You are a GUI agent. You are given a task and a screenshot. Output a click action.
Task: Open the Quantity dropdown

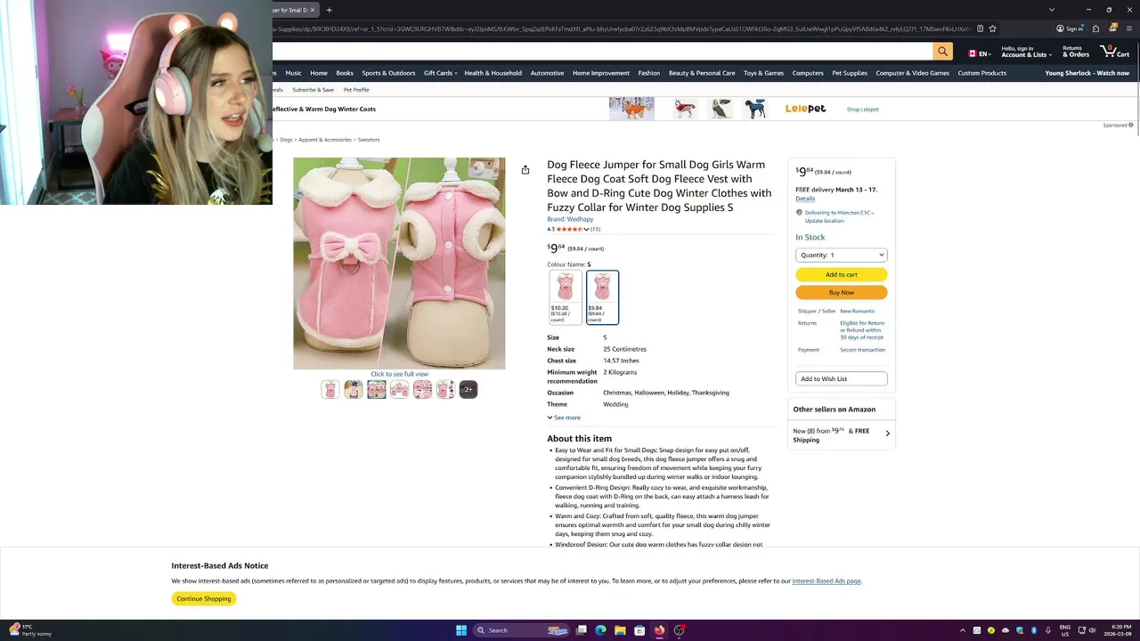point(842,255)
